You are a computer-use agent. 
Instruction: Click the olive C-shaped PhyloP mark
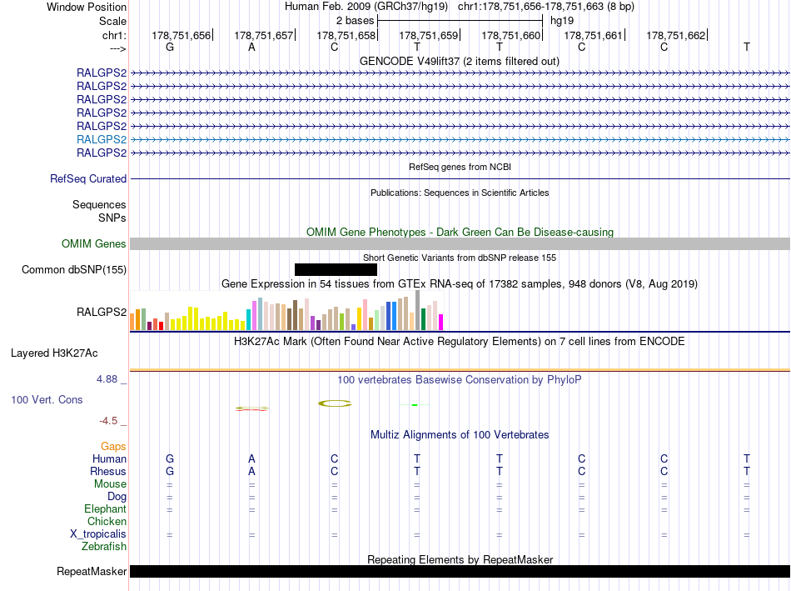335,403
